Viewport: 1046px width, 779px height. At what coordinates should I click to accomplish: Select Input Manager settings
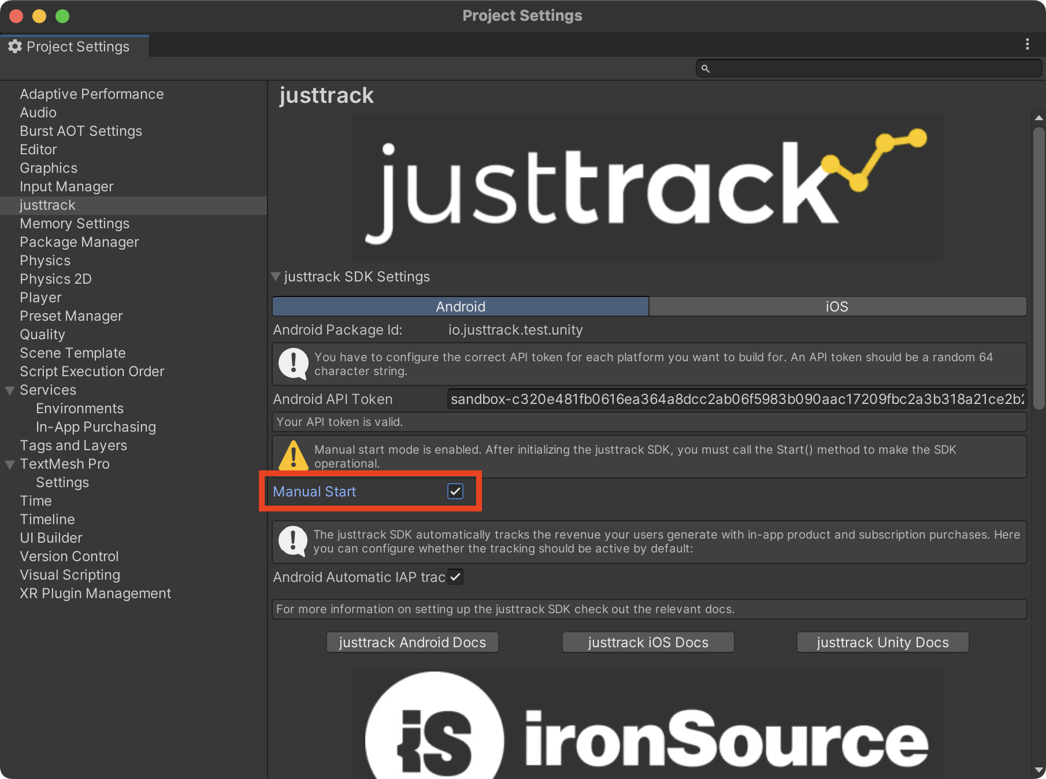tap(66, 186)
